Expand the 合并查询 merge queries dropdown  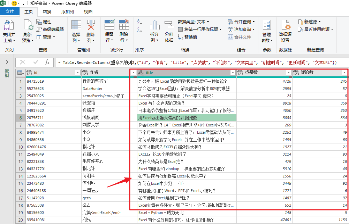[253, 22]
